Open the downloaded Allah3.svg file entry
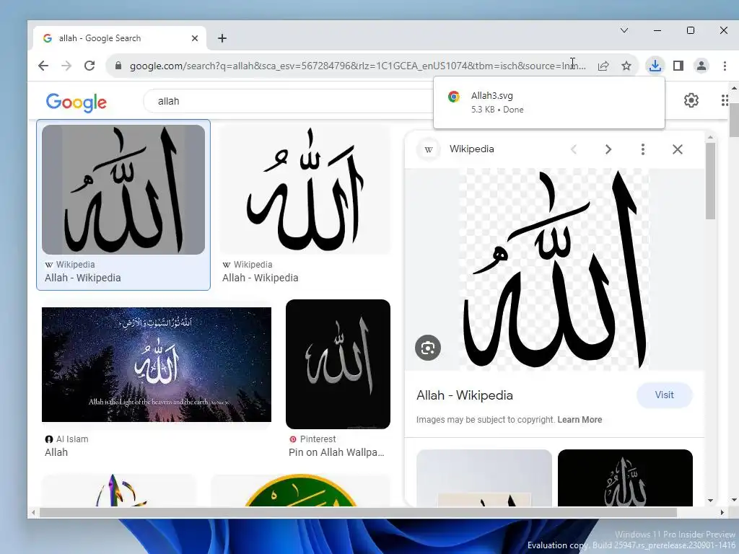The height and width of the screenshot is (554, 739). click(549, 102)
